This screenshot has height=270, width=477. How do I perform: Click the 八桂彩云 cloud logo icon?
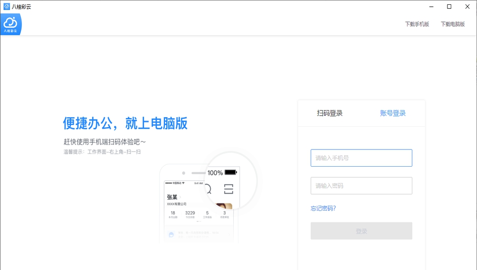pyautogui.click(x=10, y=24)
